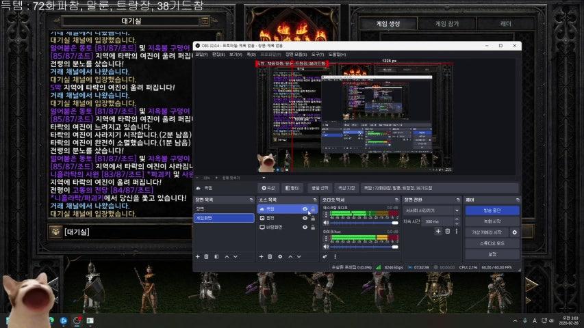Open the transition three-dot properties menu
This screenshot has height=328, width=584.
tap(456, 232)
